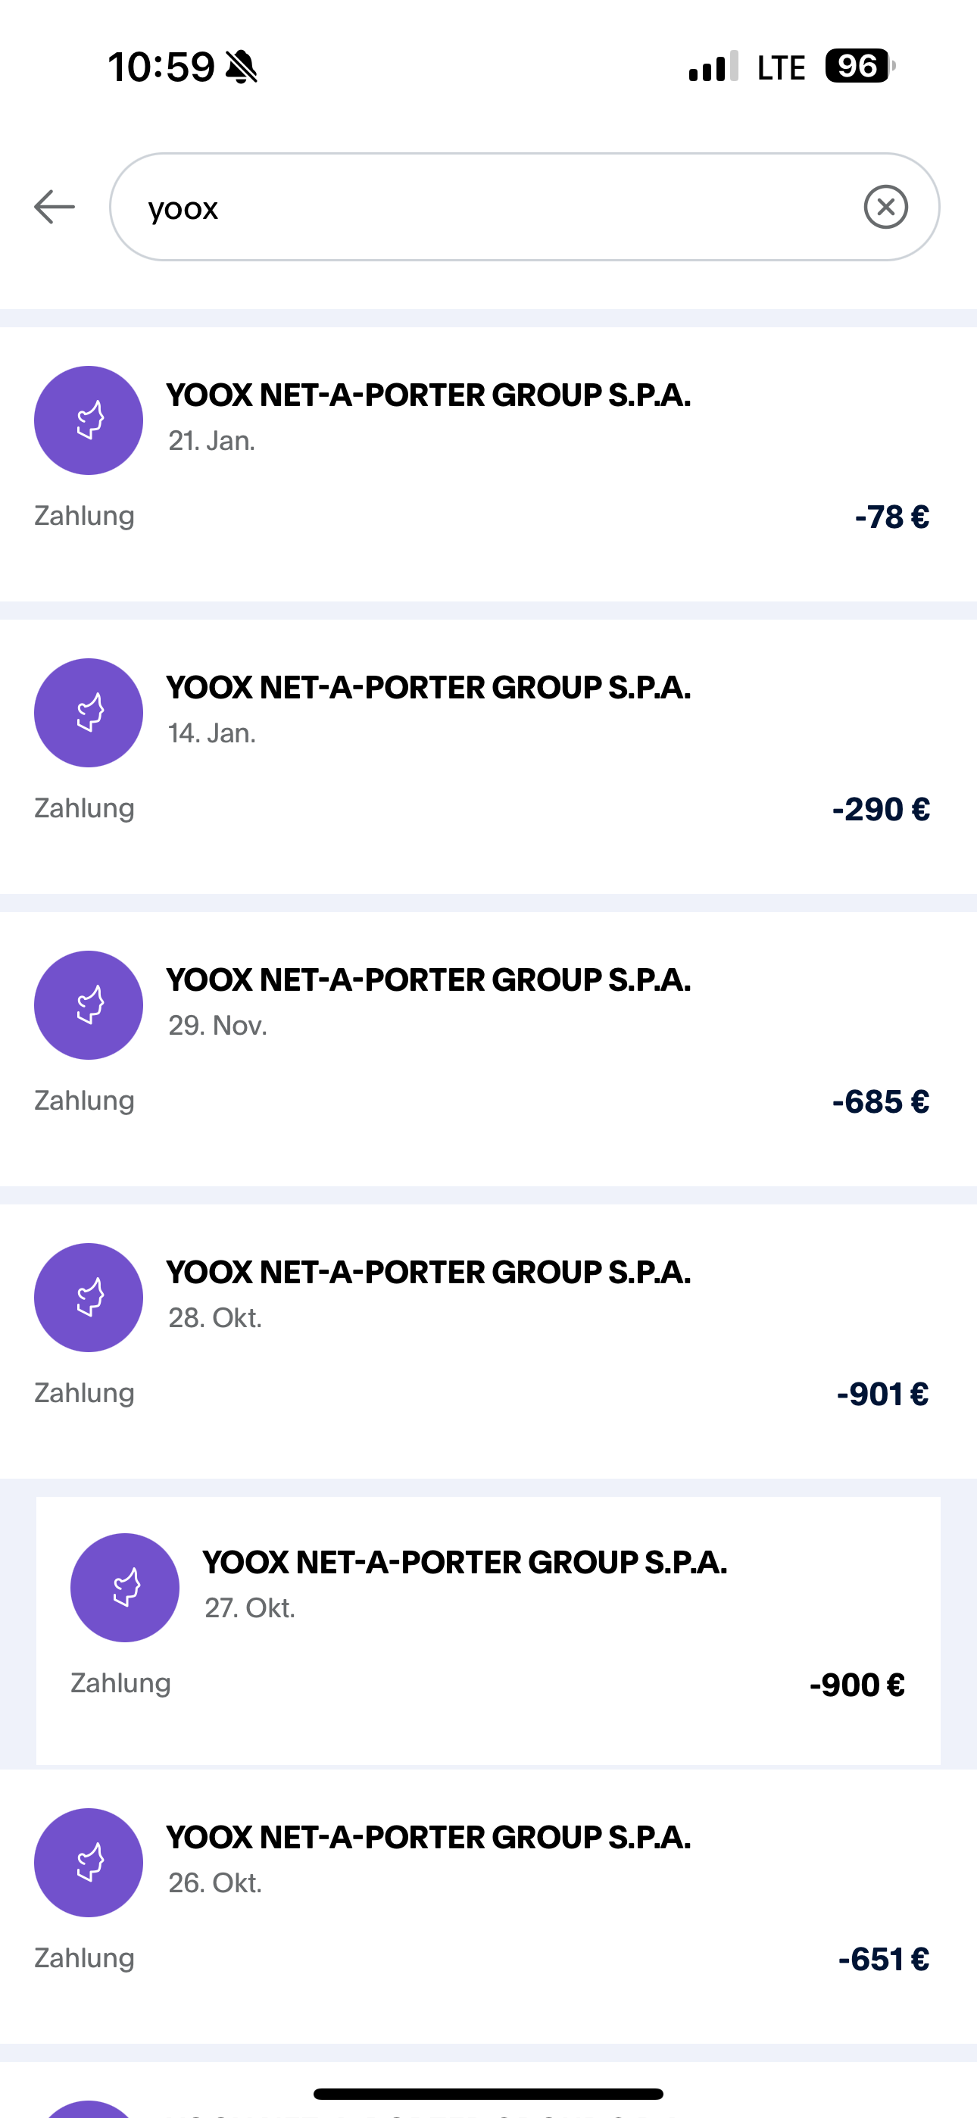The height and width of the screenshot is (2118, 977).
Task: Tap the -290 € payment amount
Action: tap(880, 810)
